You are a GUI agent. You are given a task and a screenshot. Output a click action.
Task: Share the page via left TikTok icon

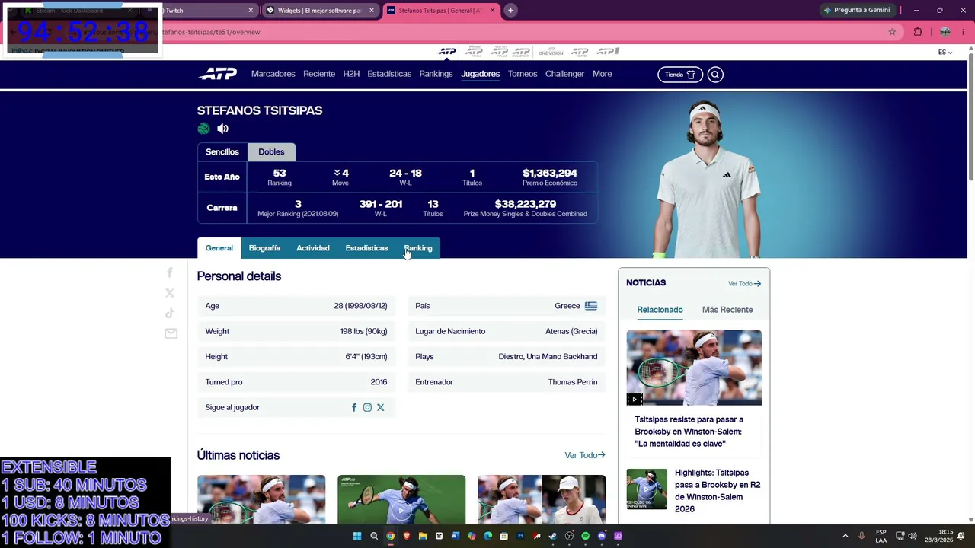pos(170,313)
